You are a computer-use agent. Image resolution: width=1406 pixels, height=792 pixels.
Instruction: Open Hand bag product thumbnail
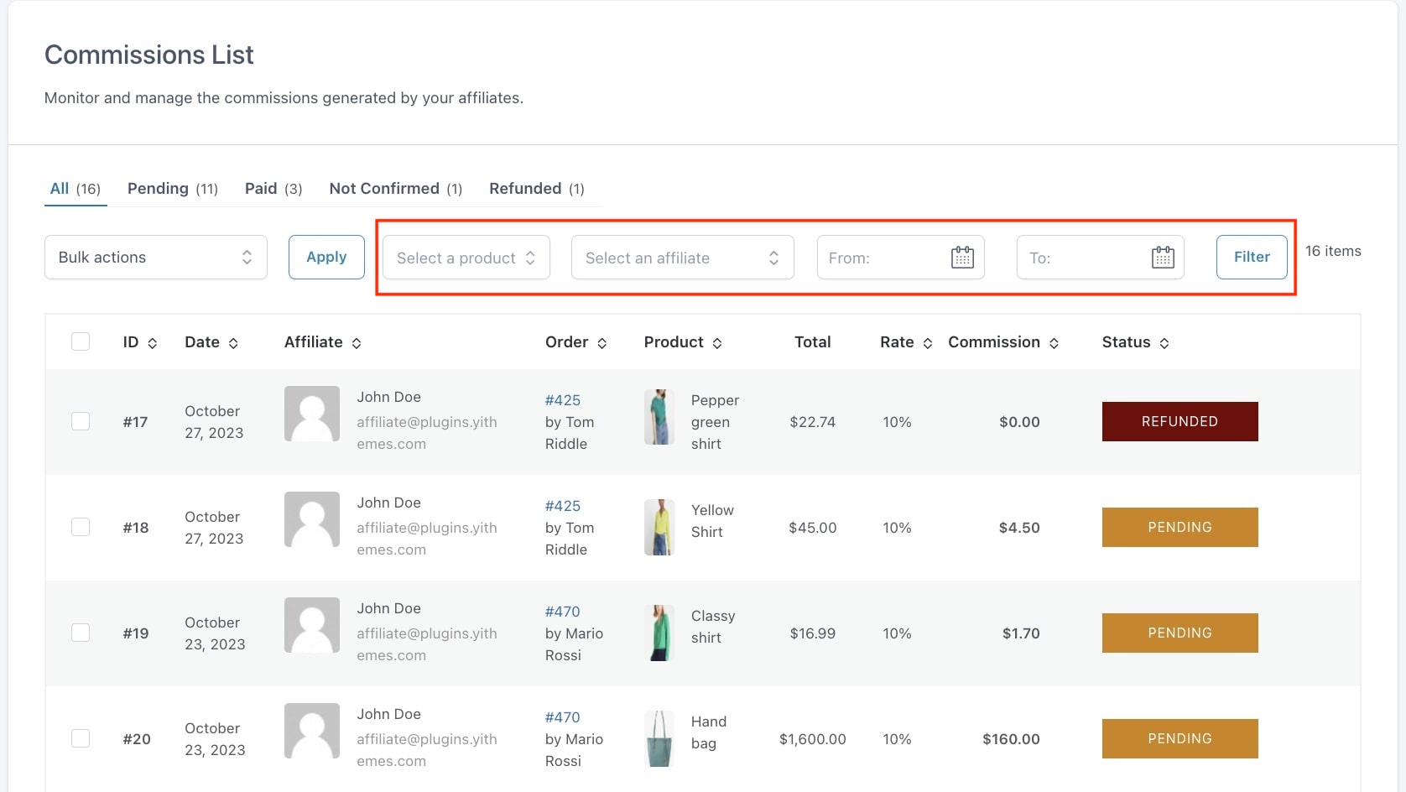tap(659, 738)
